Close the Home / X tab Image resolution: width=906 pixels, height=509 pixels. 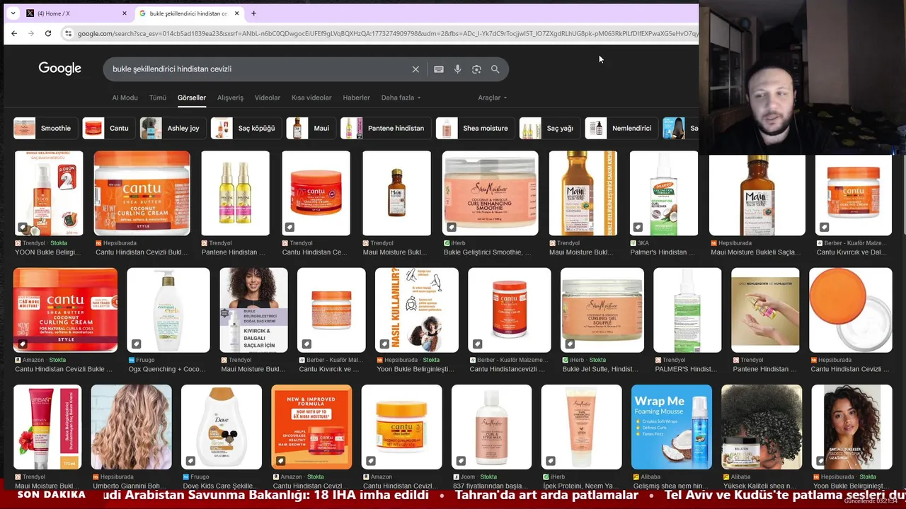(x=125, y=13)
